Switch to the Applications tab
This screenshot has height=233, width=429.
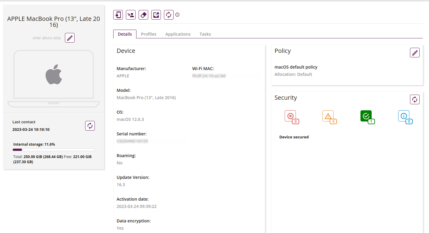[x=178, y=34]
